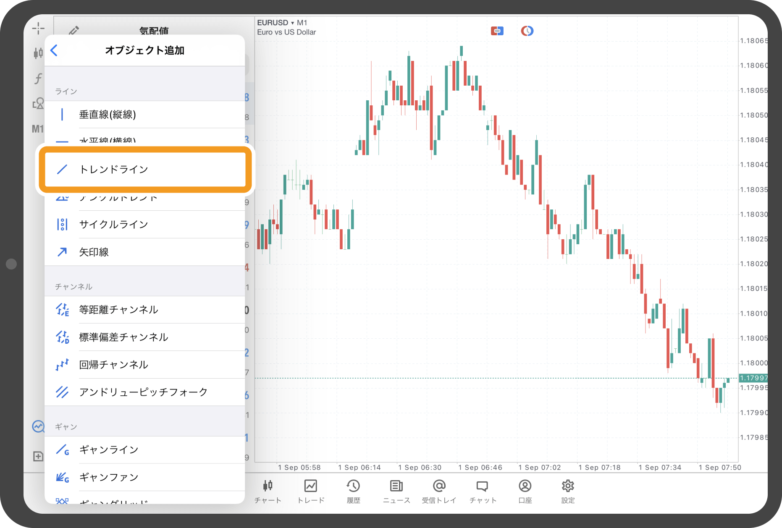This screenshot has width=782, height=528.
Task: Select Cycle Lines (サイクルライン)
Action: pyautogui.click(x=144, y=224)
